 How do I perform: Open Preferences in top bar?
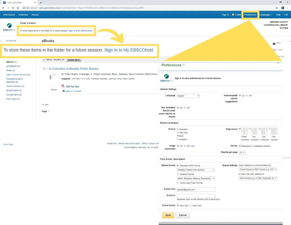click(x=250, y=15)
